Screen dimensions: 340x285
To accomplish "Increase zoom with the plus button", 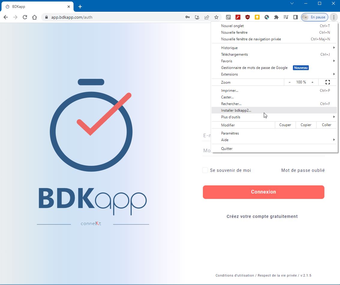I will [312, 82].
